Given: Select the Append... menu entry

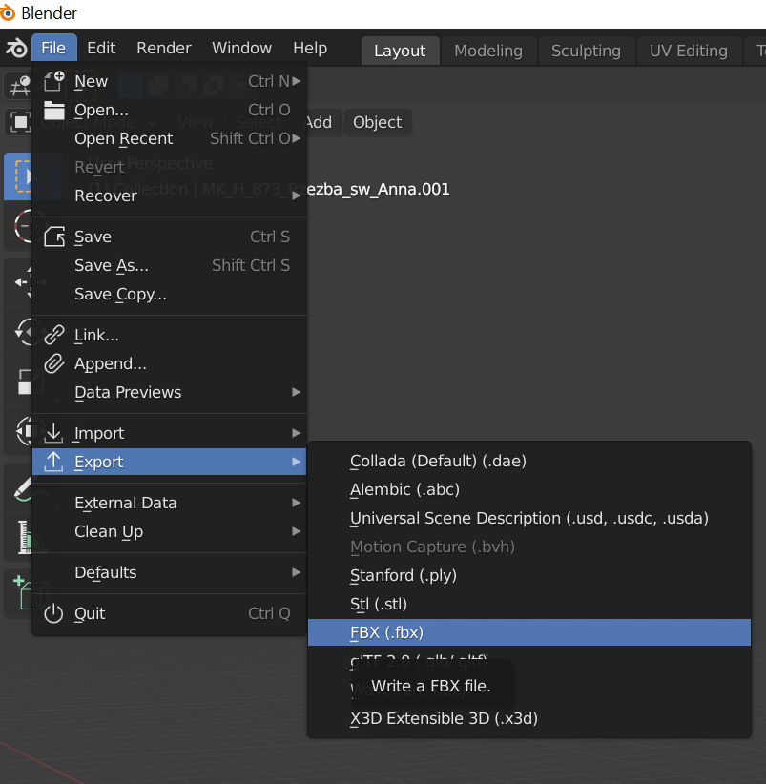Looking at the screenshot, I should [170, 363].
